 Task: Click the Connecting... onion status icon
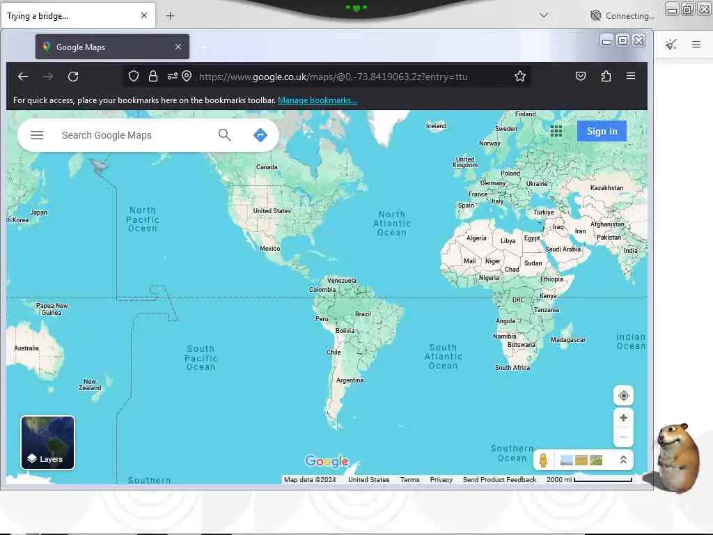tap(596, 16)
